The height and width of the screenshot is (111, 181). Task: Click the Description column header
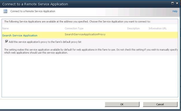pos(133,28)
